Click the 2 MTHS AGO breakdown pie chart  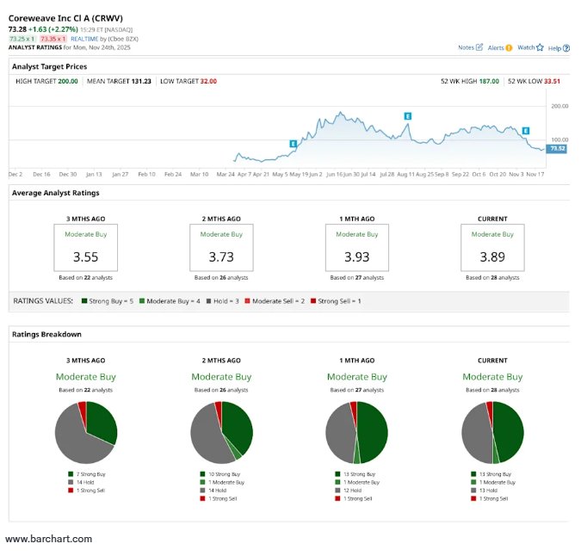pos(221,432)
